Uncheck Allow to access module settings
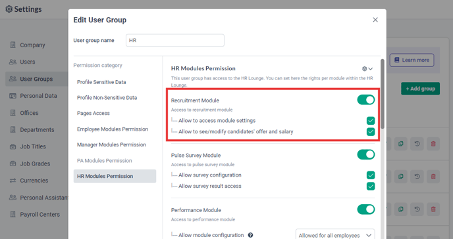Image resolution: width=453 pixels, height=239 pixels. coord(371,121)
